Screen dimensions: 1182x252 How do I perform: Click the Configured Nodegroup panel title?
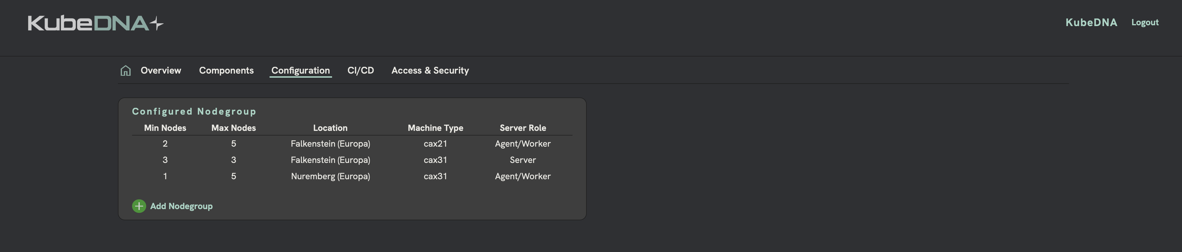194,111
